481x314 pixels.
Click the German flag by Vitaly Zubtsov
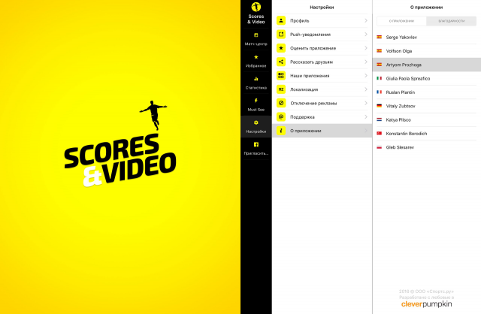[x=379, y=106]
